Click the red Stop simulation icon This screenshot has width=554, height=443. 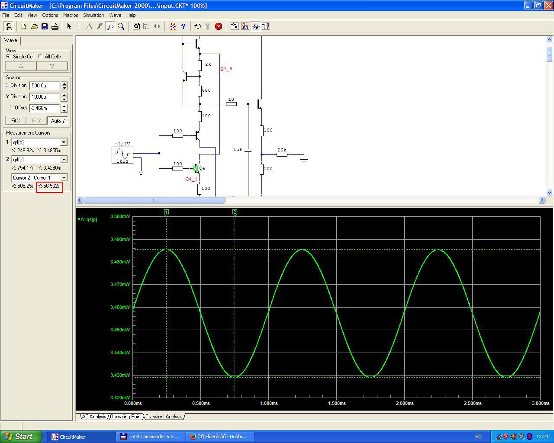[219, 26]
